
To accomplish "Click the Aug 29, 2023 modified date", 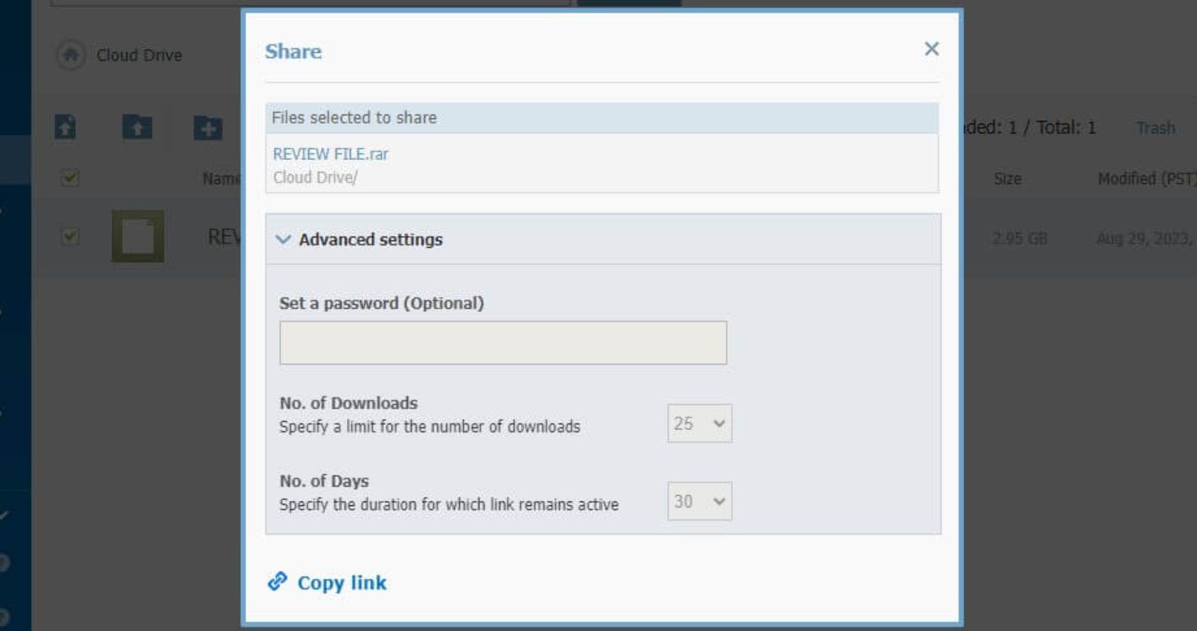I will point(1145,239).
